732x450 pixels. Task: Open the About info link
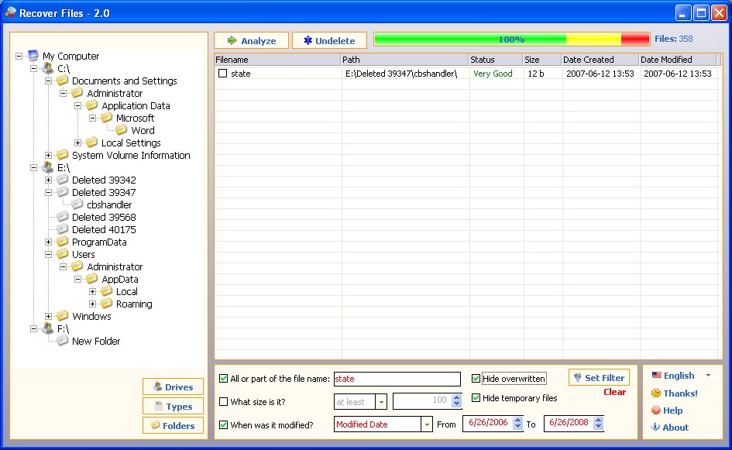click(x=669, y=428)
